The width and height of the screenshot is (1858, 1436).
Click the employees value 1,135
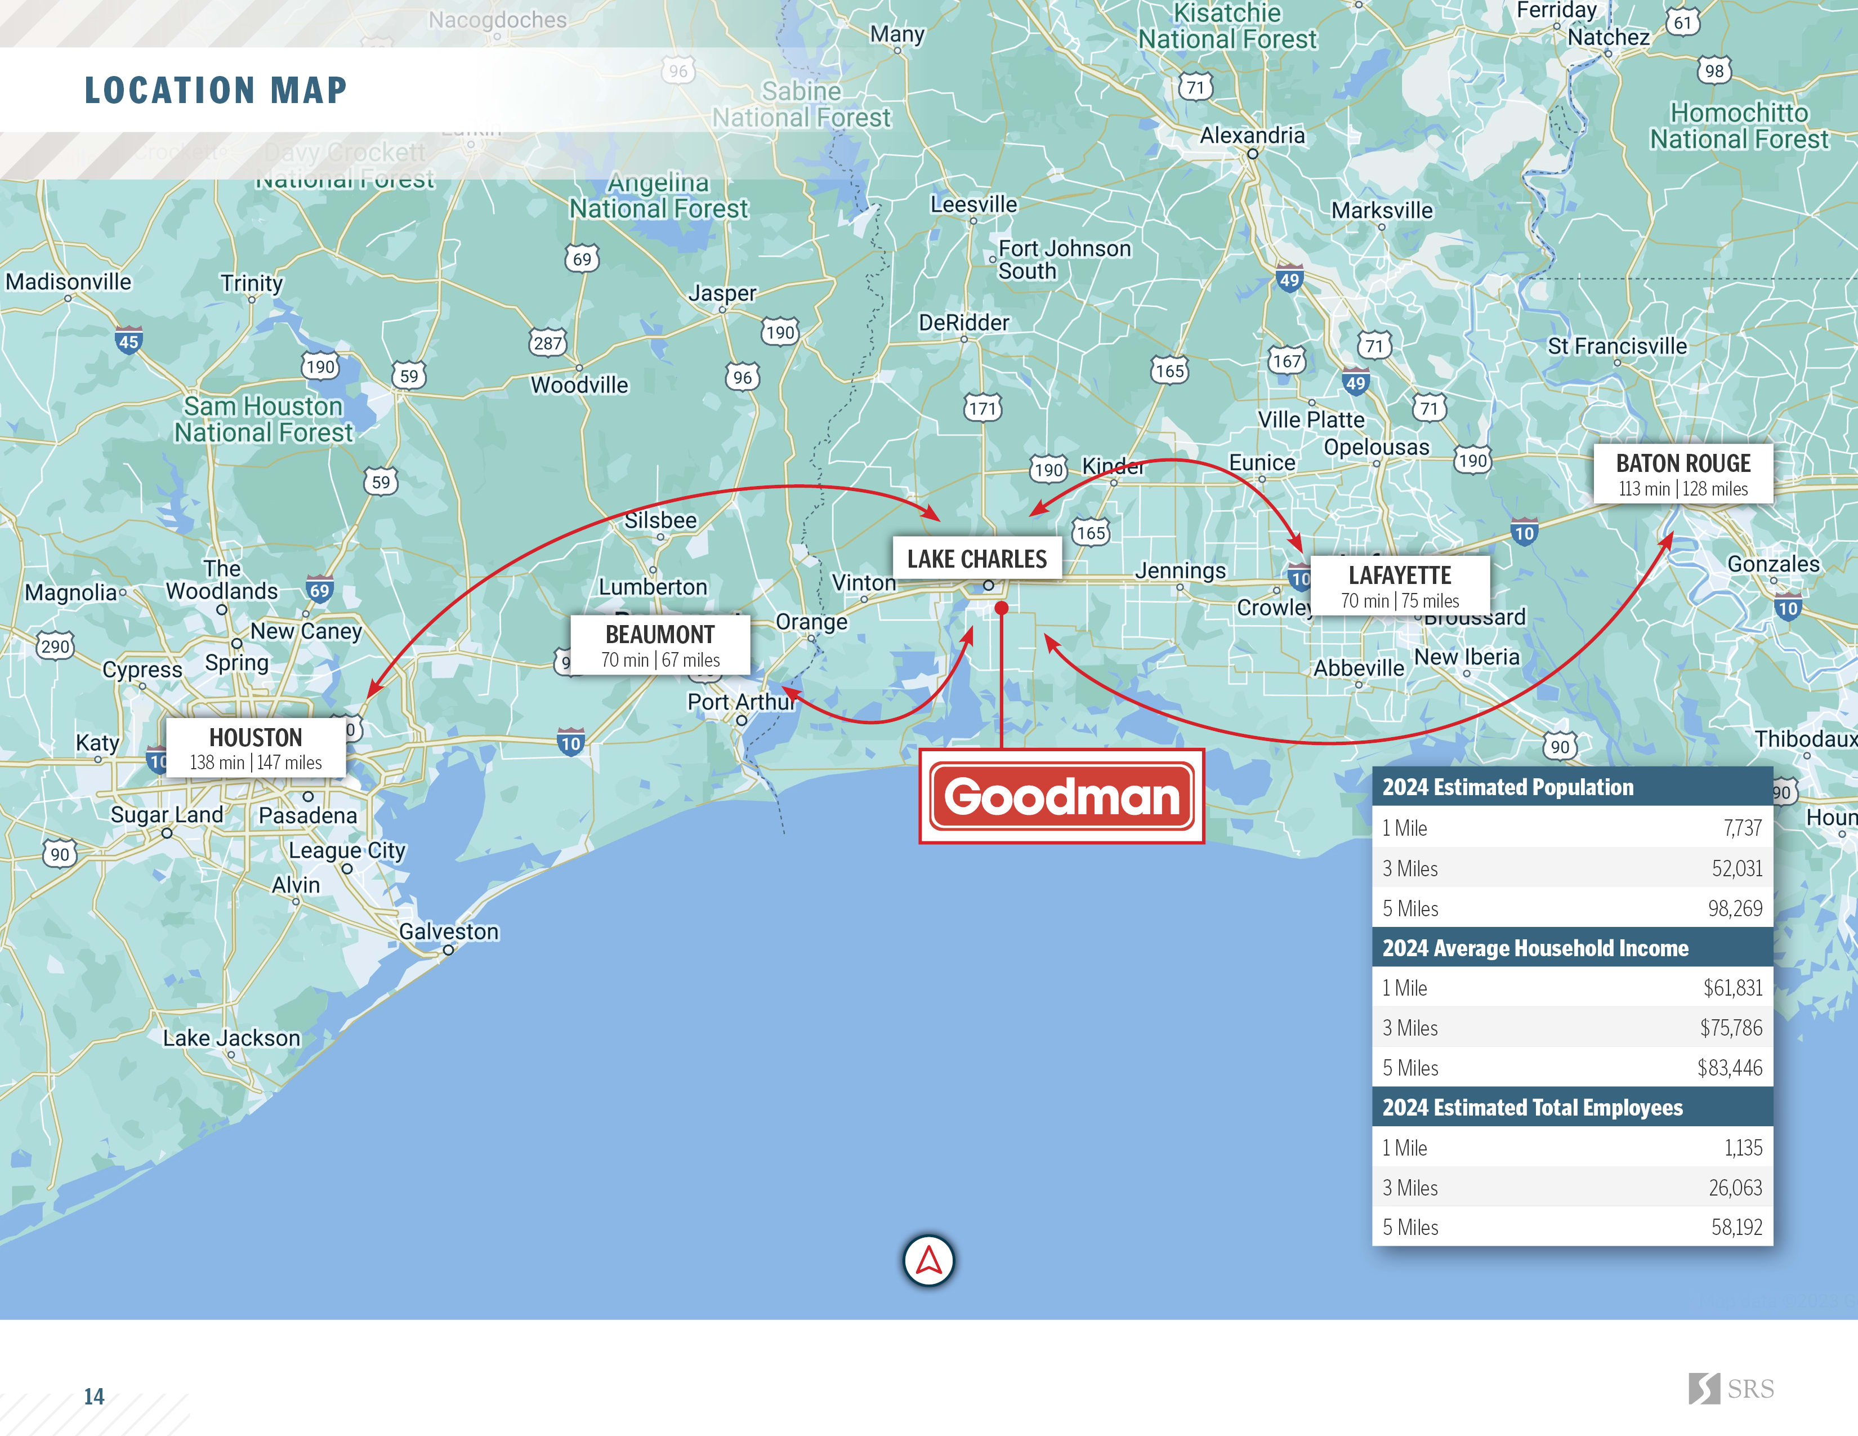(1743, 1148)
